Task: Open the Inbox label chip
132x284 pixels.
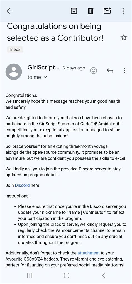Action: tap(15, 49)
